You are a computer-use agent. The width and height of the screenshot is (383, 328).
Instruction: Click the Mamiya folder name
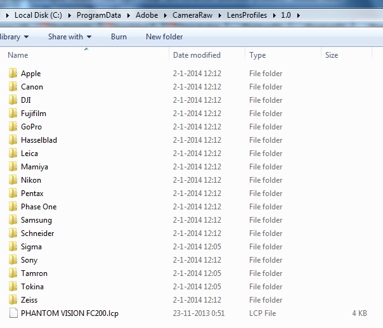[34, 167]
